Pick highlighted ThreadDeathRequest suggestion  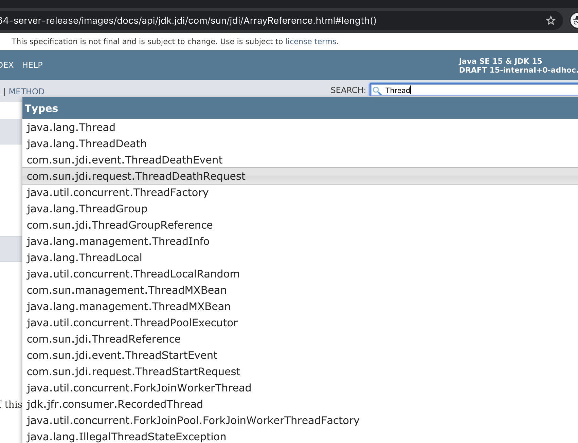coord(136,176)
